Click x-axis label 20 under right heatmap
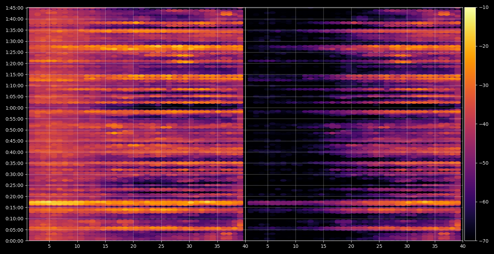The image size is (494, 254). (x=351, y=246)
